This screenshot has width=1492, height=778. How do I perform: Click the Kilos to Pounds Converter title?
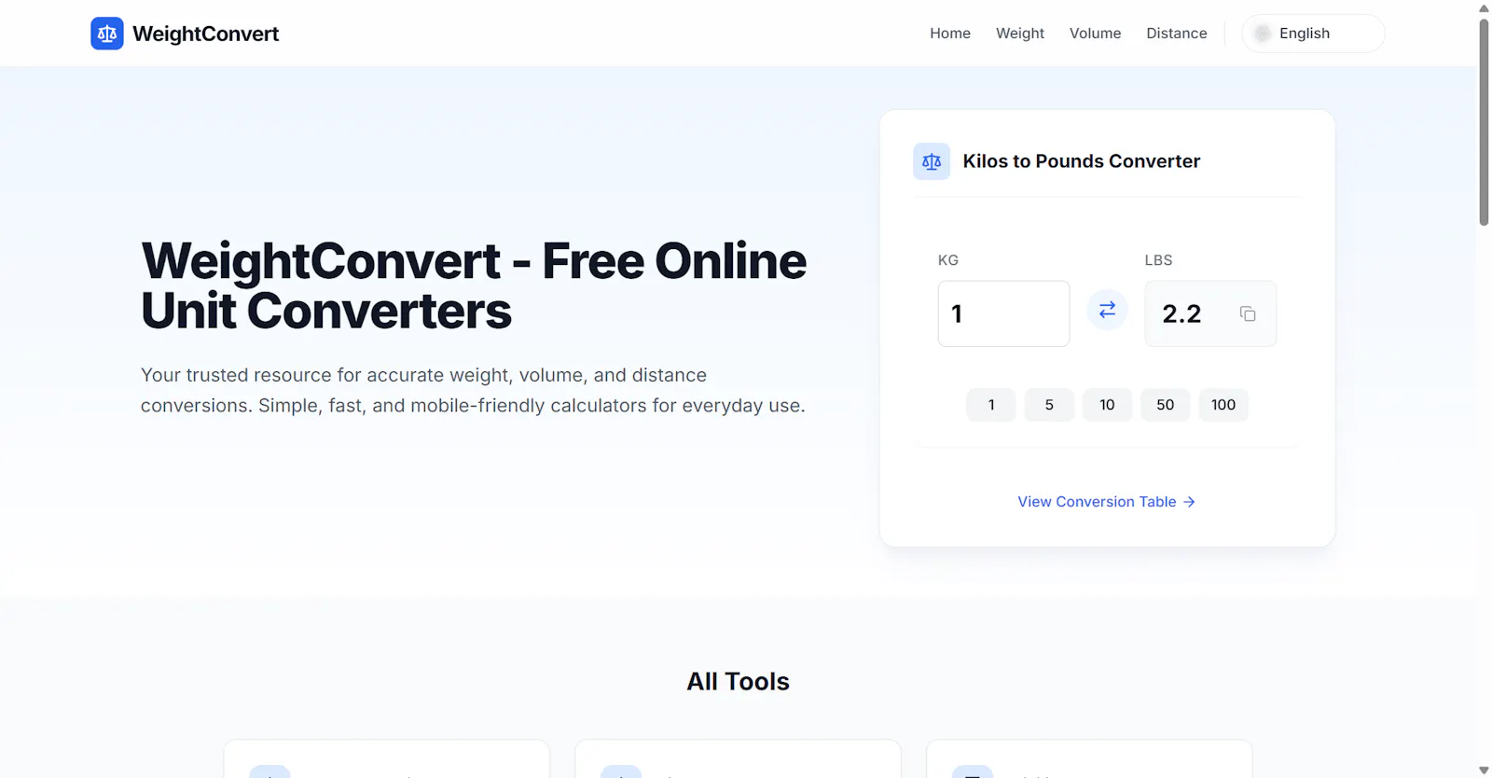pyautogui.click(x=1082, y=161)
